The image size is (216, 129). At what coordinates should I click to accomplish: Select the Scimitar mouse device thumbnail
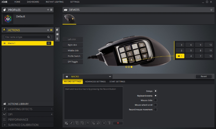pos(69,19)
